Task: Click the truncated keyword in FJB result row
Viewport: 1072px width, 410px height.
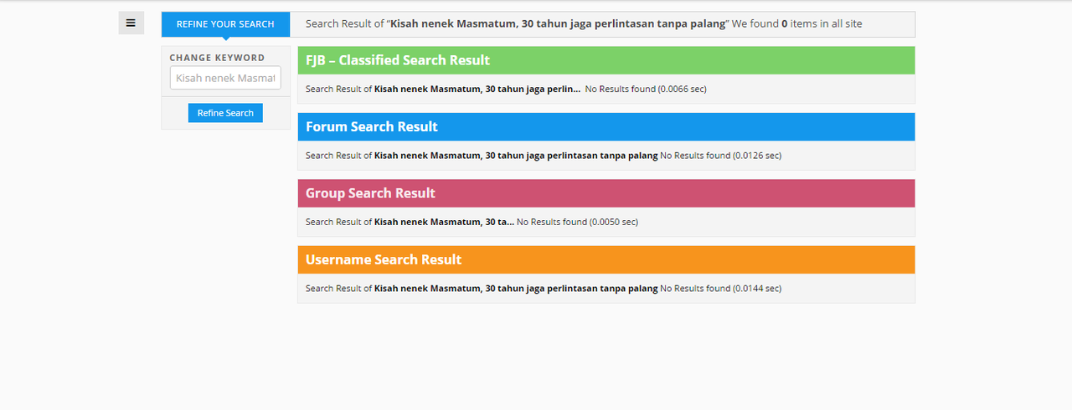Action: (x=477, y=89)
